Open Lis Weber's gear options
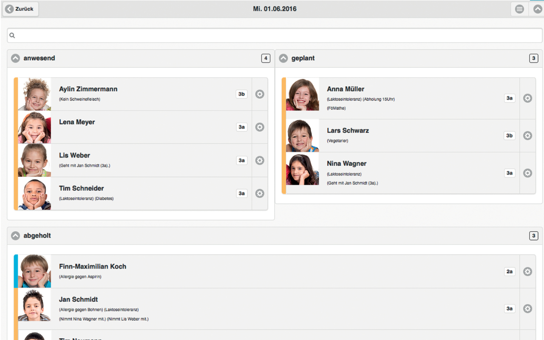The image size is (544, 340). (x=260, y=160)
